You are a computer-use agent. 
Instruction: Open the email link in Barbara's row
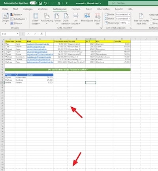tap(40, 62)
